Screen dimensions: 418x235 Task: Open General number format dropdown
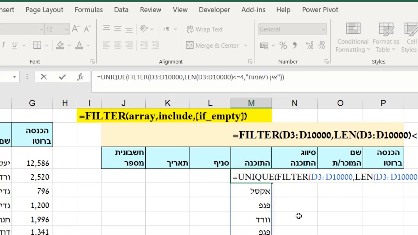coord(292,29)
